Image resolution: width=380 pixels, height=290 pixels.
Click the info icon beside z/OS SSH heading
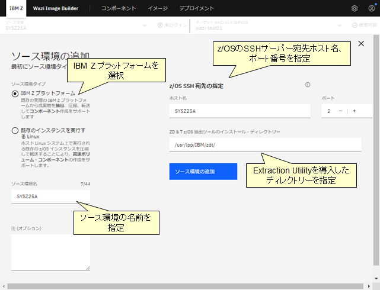[308, 85]
